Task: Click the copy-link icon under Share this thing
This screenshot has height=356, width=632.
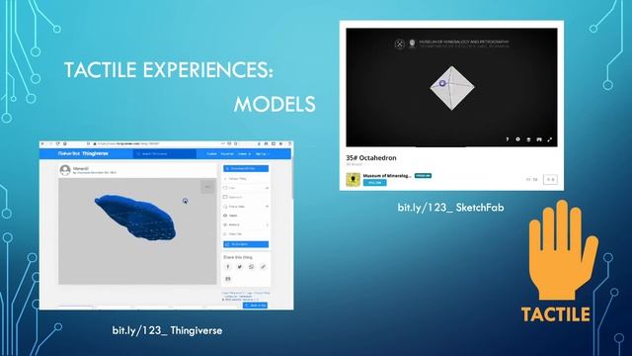Action: [x=263, y=267]
